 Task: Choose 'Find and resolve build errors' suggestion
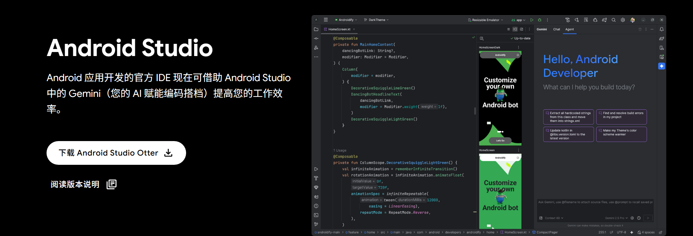pos(621,117)
